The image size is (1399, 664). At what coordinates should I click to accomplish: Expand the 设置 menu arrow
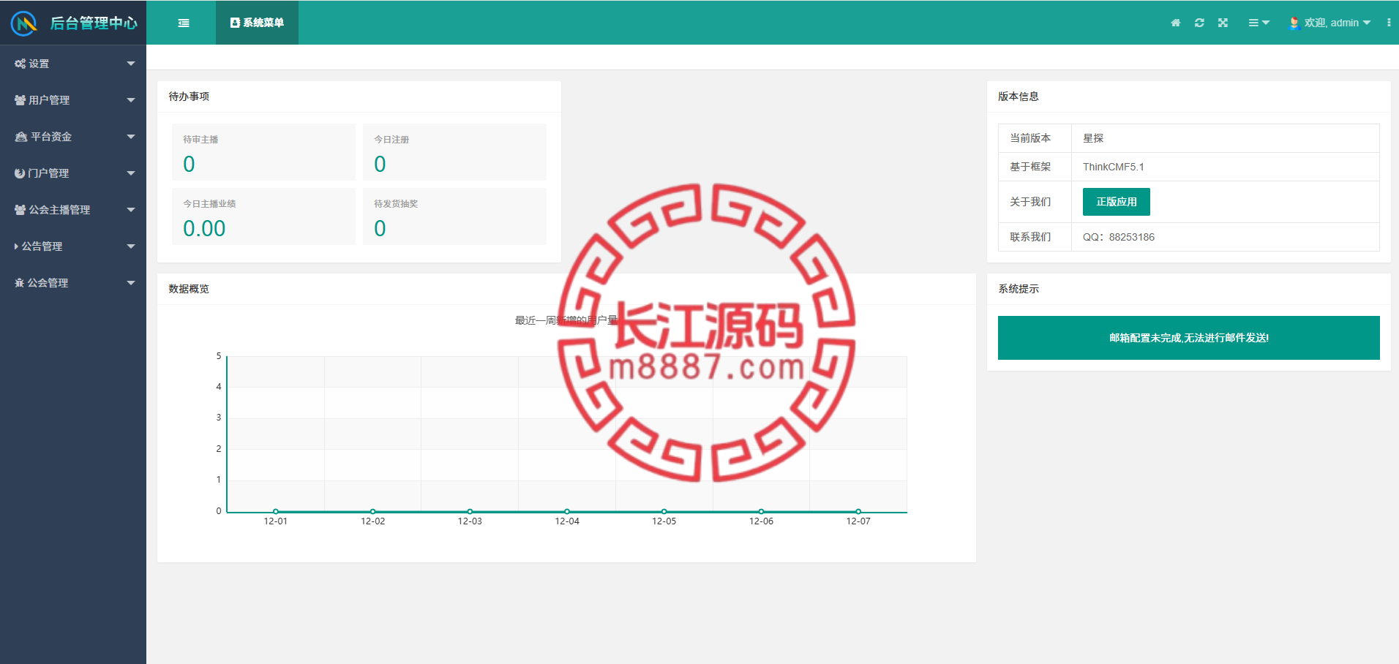coord(131,64)
